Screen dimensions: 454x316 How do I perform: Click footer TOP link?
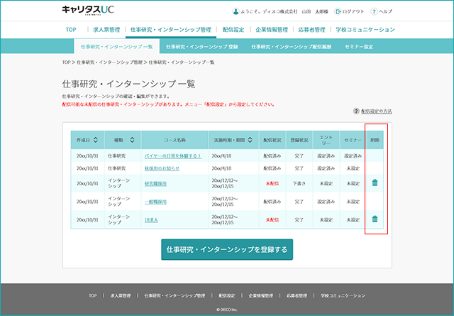tap(93, 295)
